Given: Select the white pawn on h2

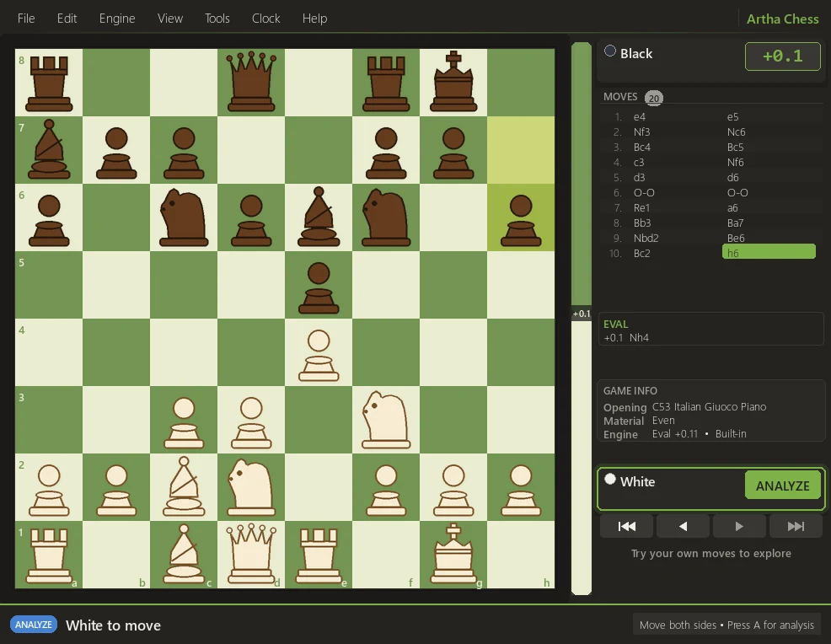Looking at the screenshot, I should (x=521, y=489).
